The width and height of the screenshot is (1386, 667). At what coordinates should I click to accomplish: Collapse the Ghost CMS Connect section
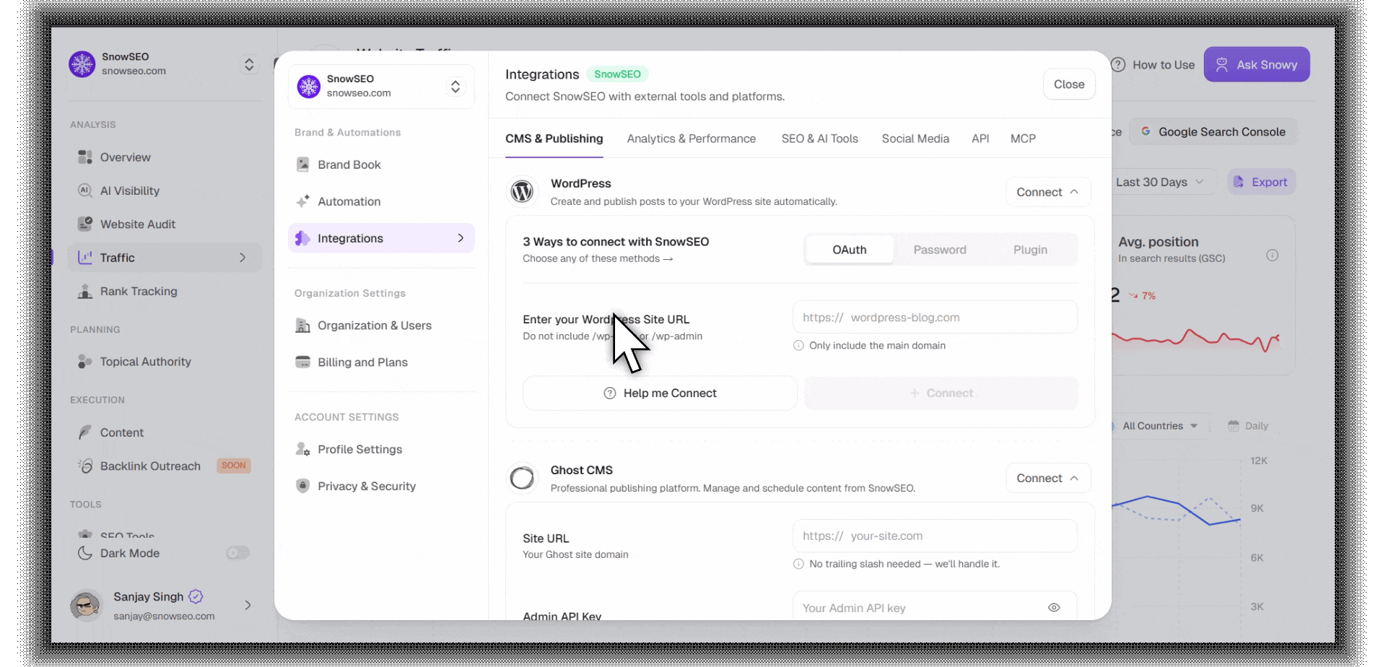[x=1048, y=478]
